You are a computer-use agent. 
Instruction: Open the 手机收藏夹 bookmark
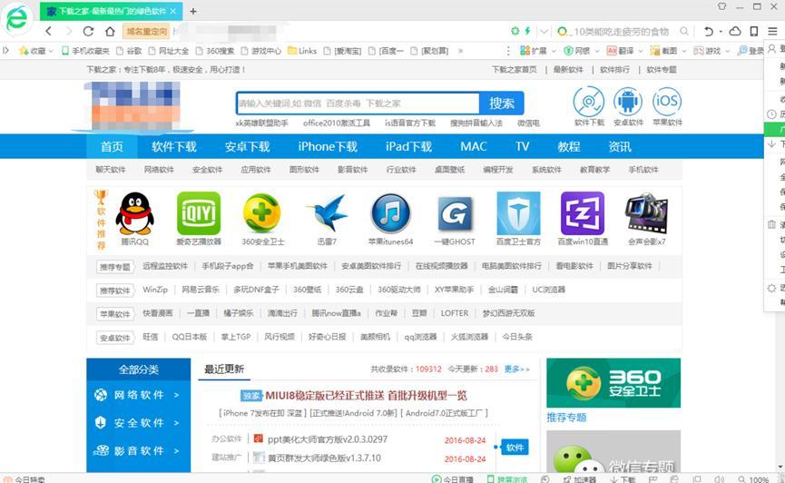[85, 51]
